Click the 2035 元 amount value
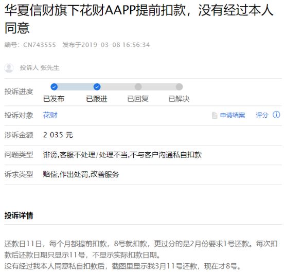This screenshot has width=285, height=273. [x=58, y=135]
